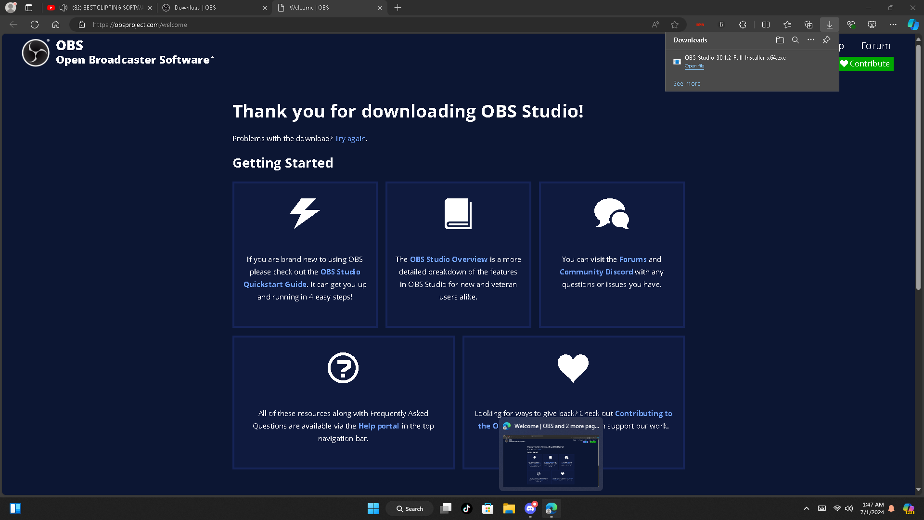The width and height of the screenshot is (924, 520).
Task: Show hidden system tray icons
Action: pos(807,508)
